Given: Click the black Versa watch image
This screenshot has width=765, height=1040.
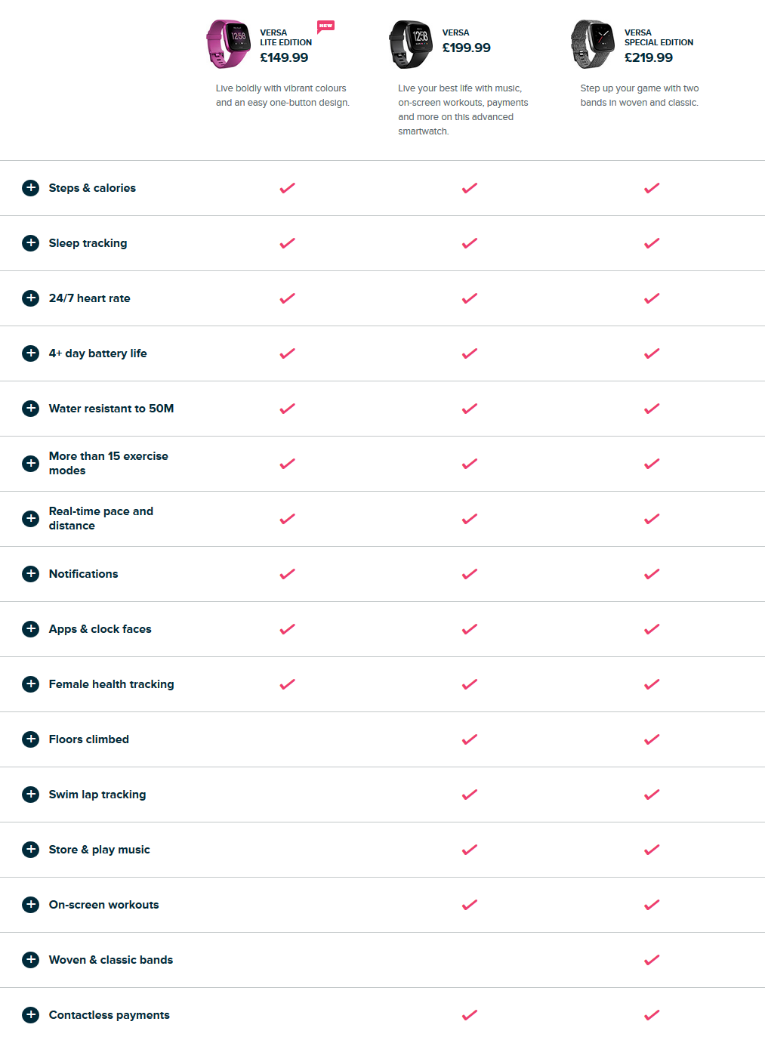Looking at the screenshot, I should point(410,45).
